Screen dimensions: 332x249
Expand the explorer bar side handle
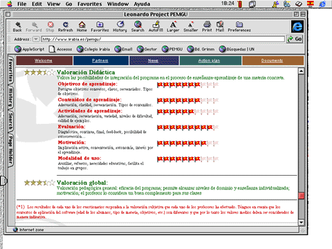[4, 181]
